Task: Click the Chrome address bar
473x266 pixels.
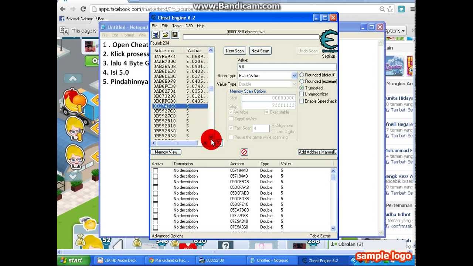Action: point(236,9)
